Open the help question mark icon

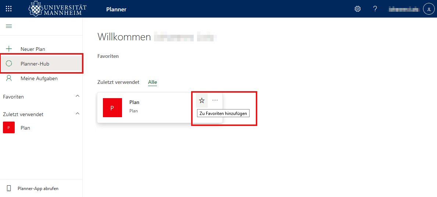point(375,9)
